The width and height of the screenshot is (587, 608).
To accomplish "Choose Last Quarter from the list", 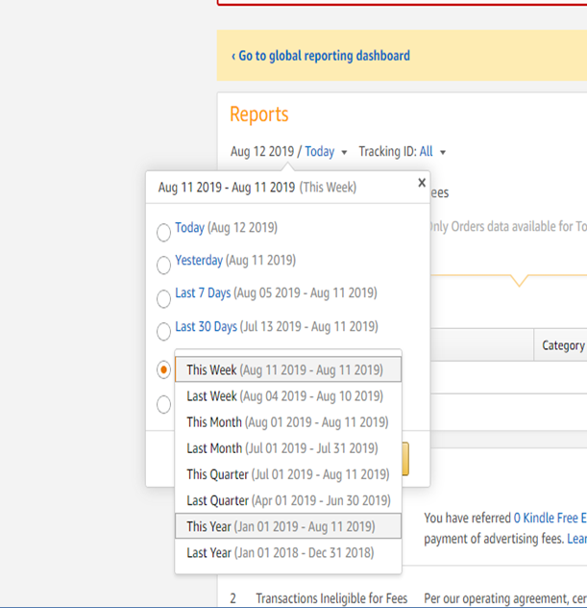I will 288,500.
